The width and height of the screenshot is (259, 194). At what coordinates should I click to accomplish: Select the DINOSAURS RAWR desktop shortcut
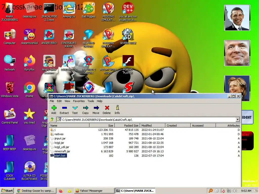click(69, 38)
